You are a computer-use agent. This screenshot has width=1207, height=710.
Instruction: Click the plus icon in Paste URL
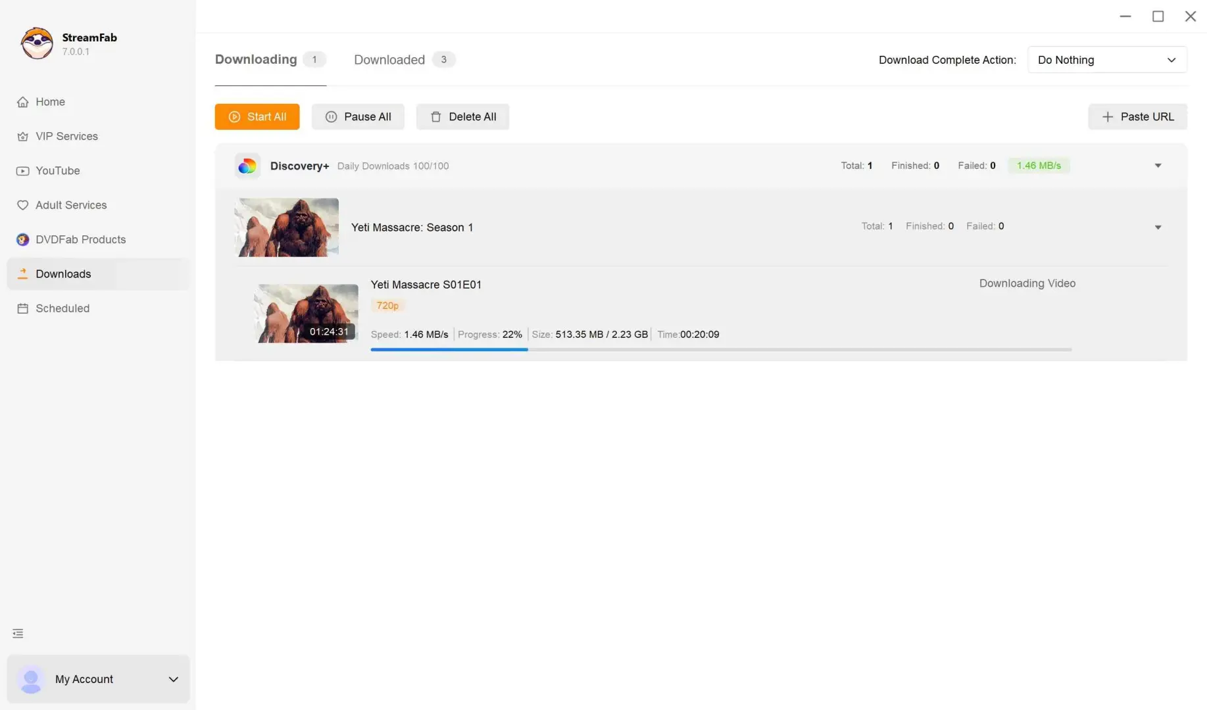[x=1108, y=116]
